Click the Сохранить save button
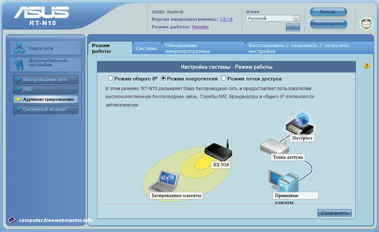379x232 pixels. (335, 213)
